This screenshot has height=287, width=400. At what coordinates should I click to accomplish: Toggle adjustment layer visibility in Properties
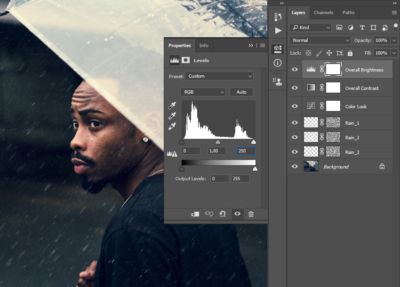237,214
